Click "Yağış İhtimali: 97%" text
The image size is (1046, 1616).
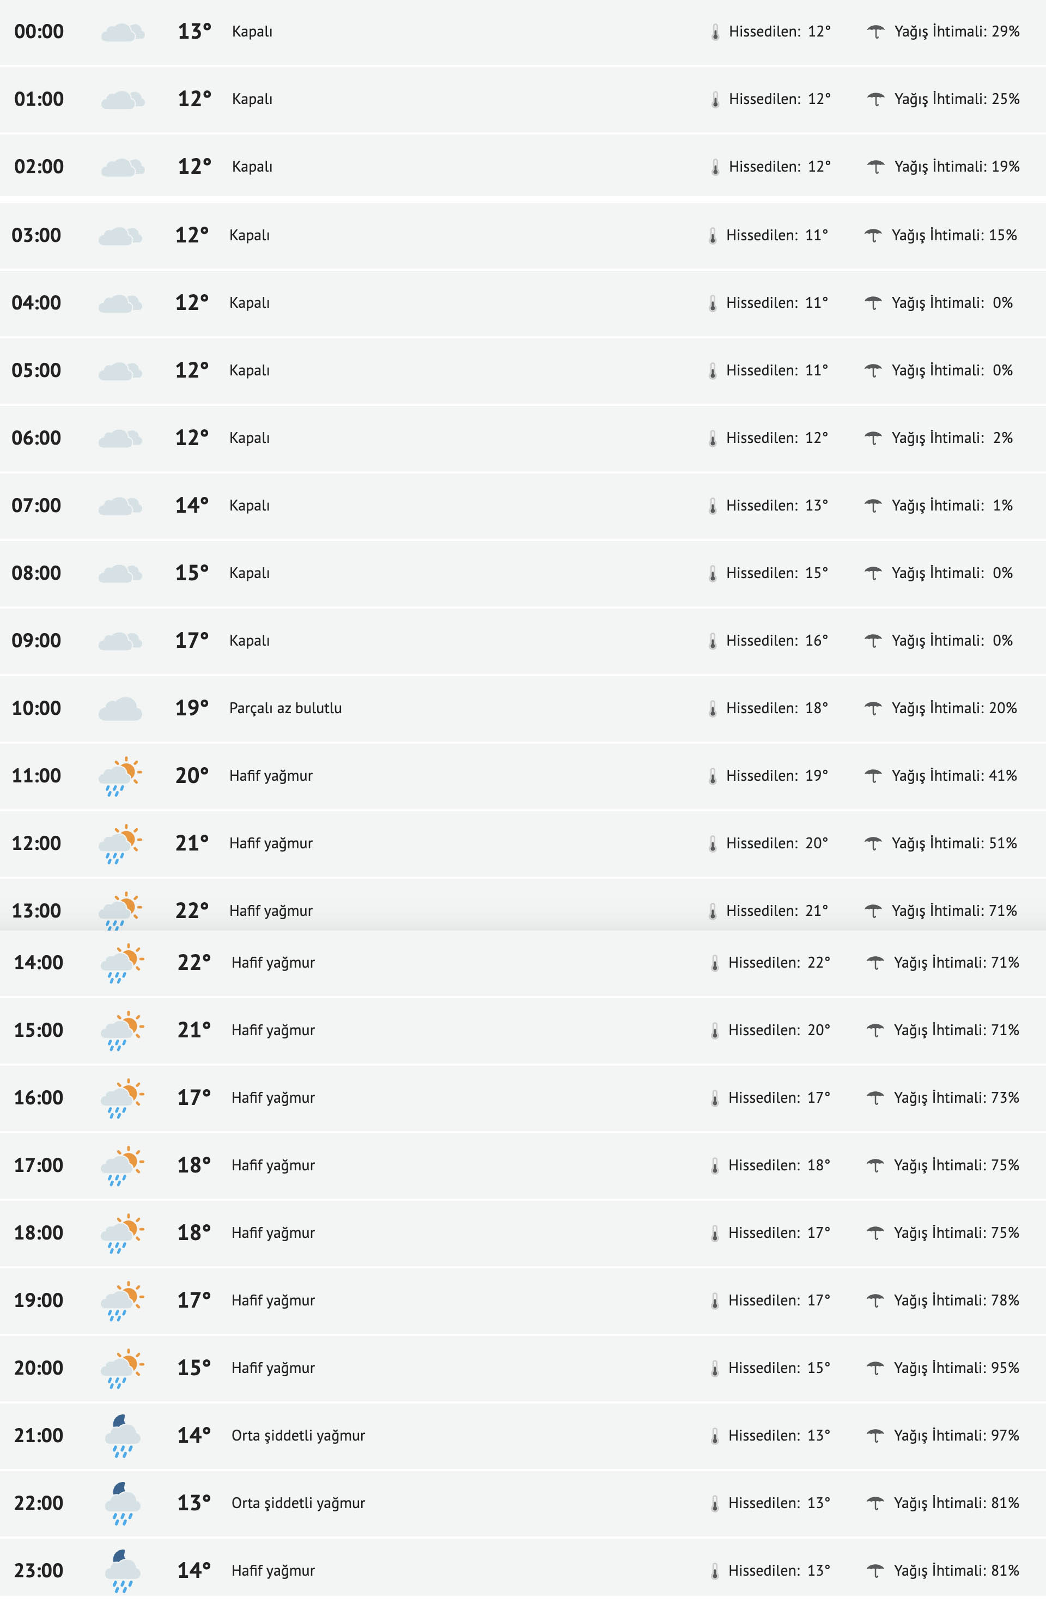[x=956, y=1436]
